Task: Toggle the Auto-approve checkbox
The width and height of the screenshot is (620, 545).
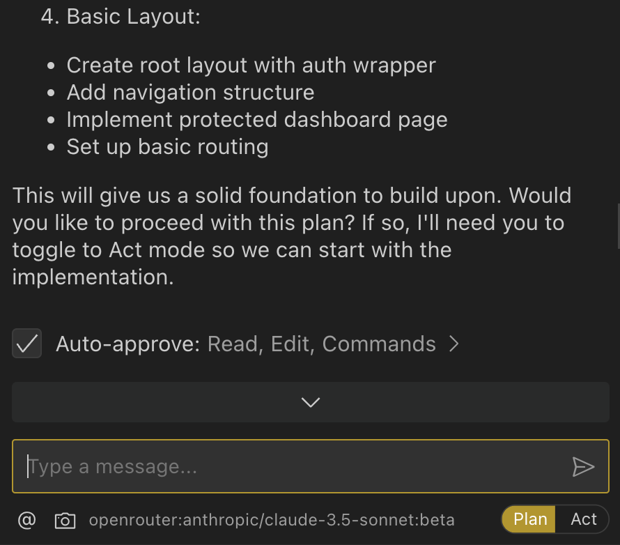Action: [27, 344]
